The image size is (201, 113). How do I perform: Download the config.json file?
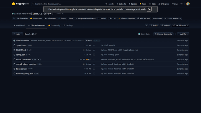coord(94,55)
